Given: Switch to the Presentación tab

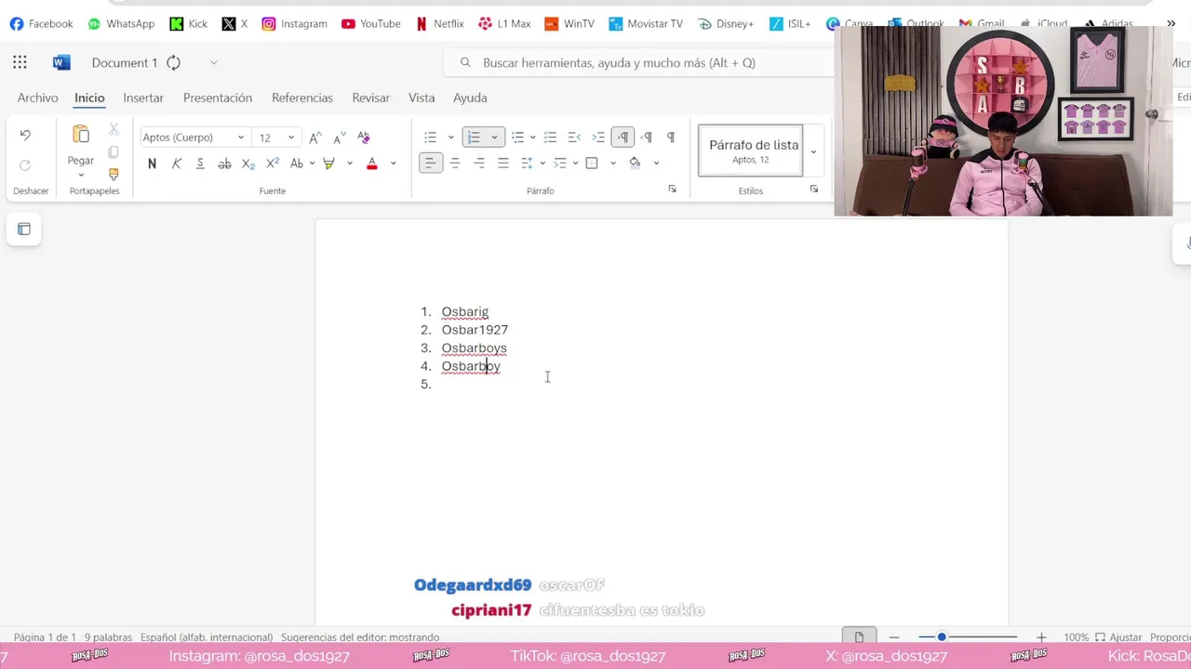Looking at the screenshot, I should pyautogui.click(x=218, y=98).
